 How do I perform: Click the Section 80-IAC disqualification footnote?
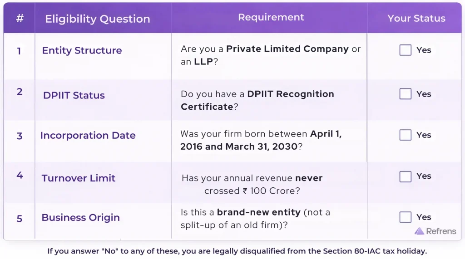pos(237,251)
